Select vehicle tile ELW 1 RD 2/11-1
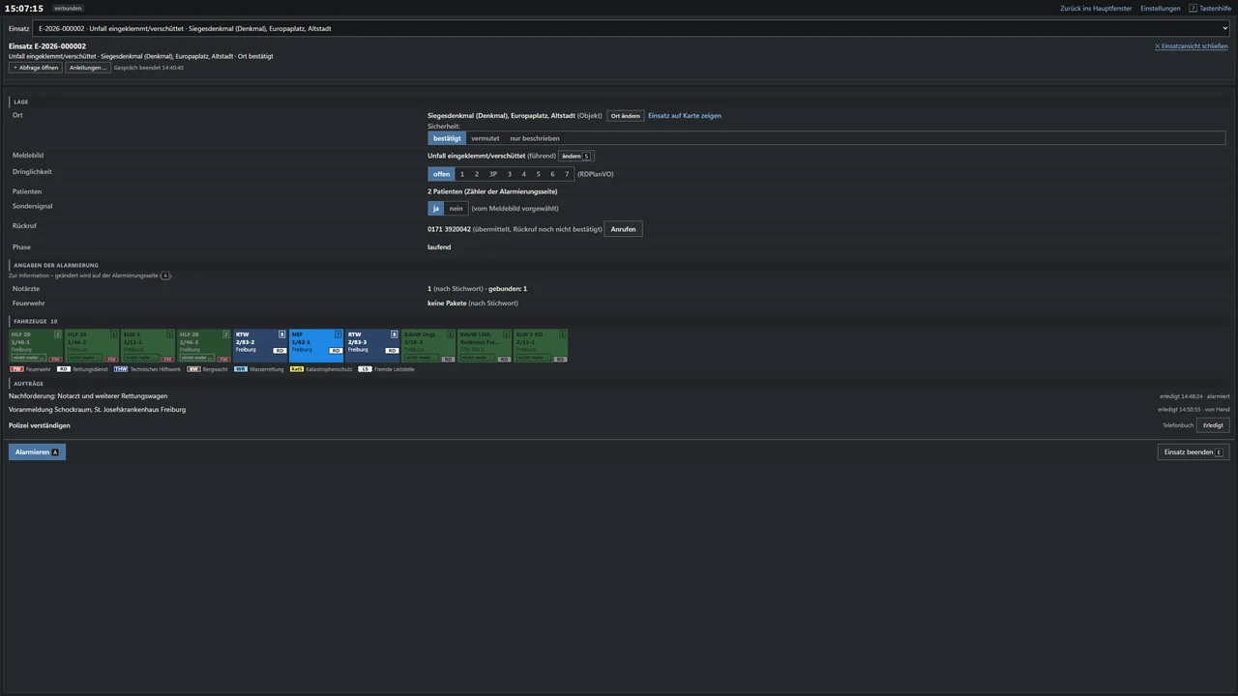The height and width of the screenshot is (696, 1238). [541, 346]
